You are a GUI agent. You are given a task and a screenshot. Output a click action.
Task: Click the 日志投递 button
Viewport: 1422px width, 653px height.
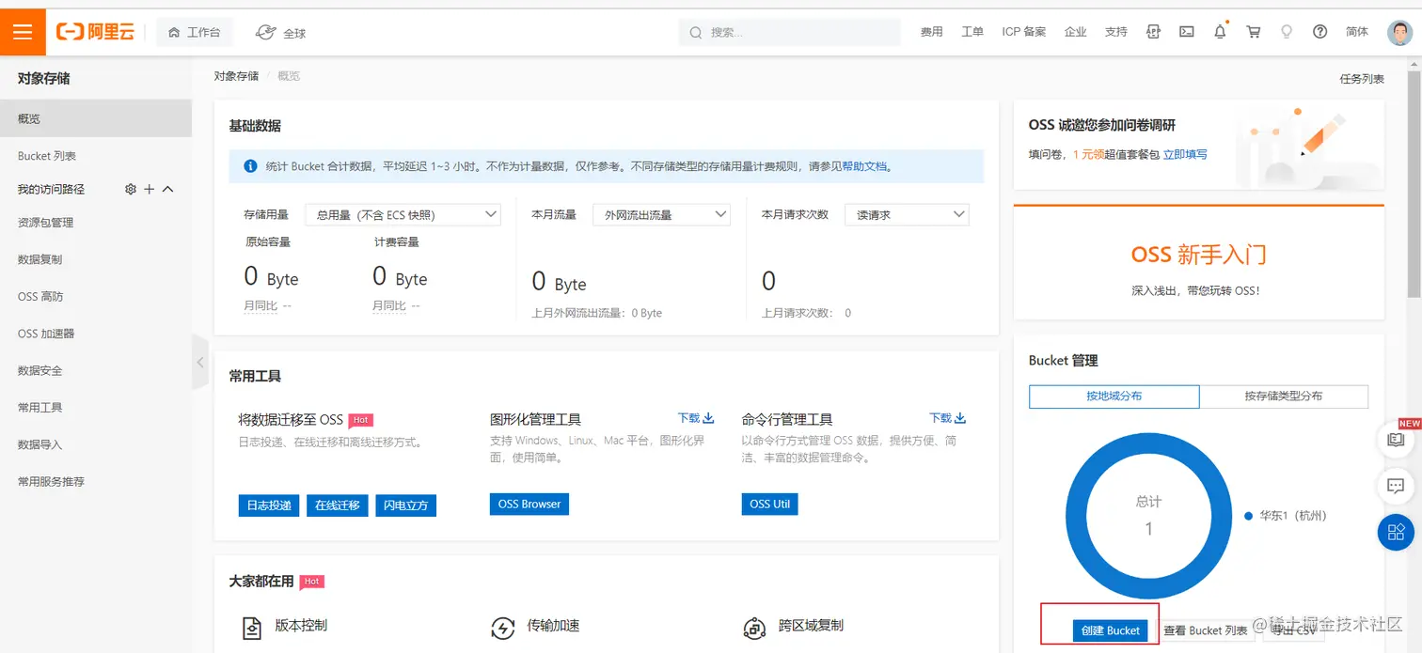click(x=269, y=505)
